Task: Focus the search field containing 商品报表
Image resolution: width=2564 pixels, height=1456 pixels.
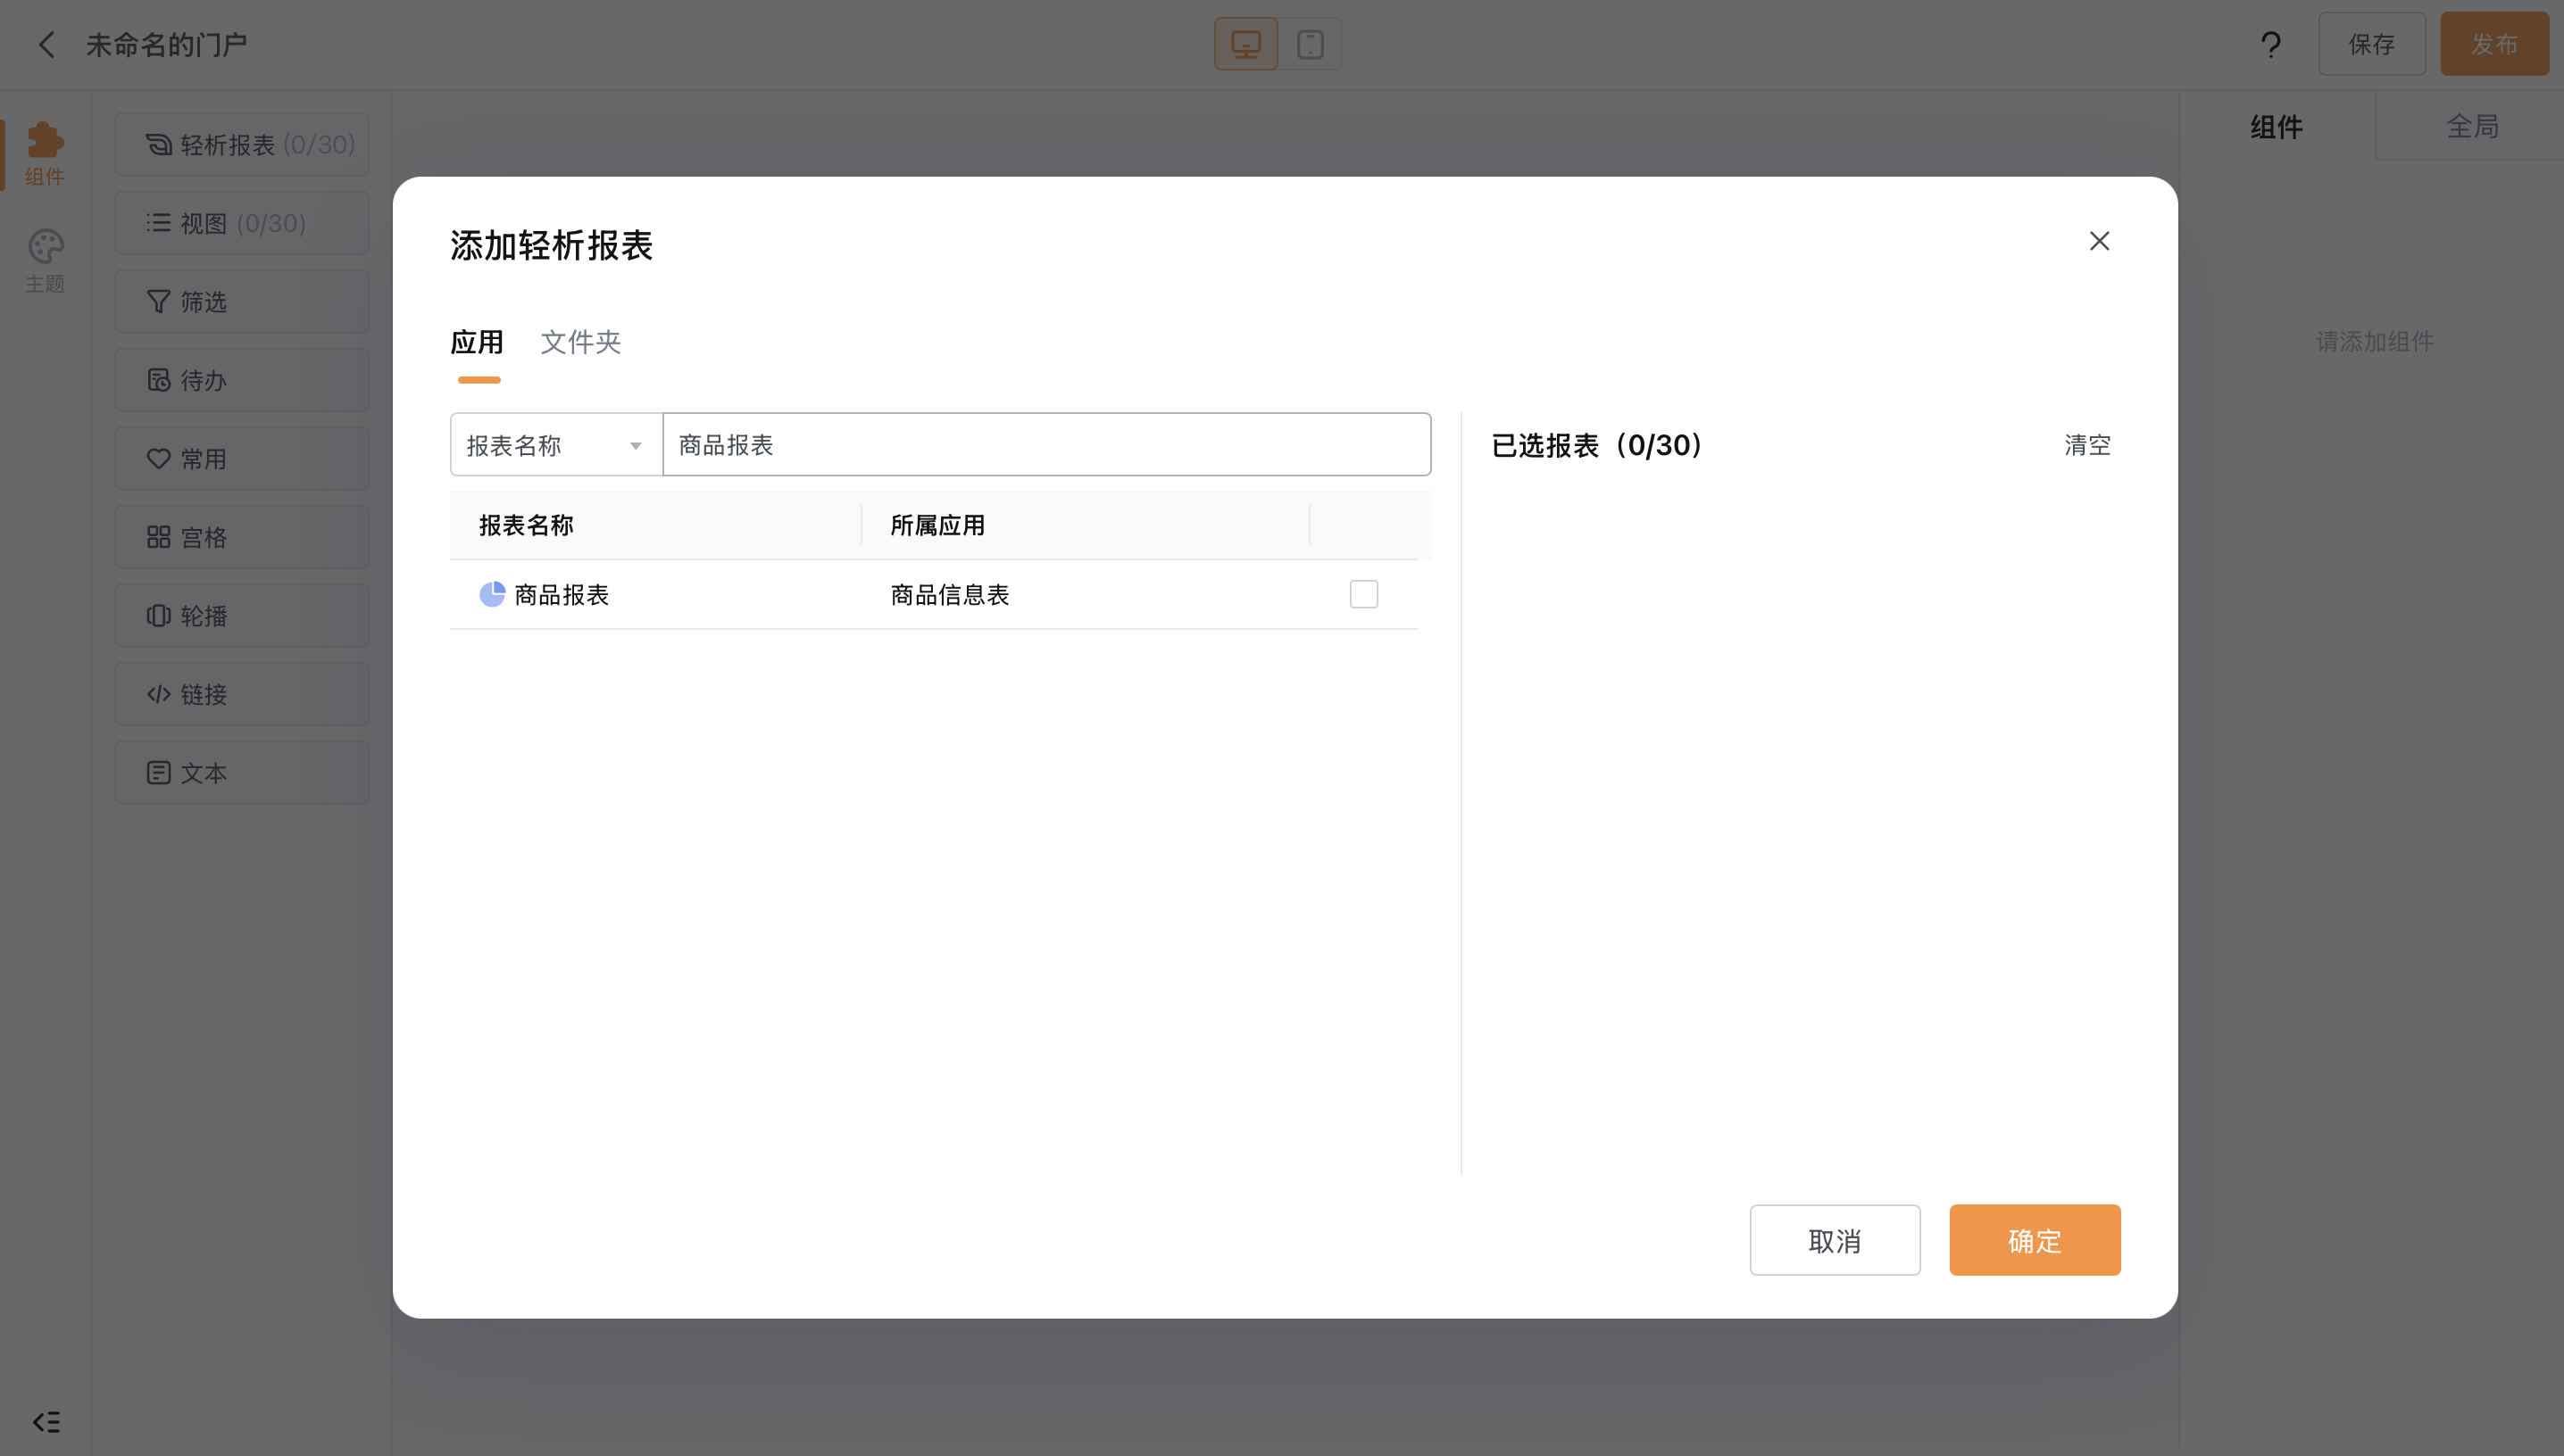Action: click(1046, 445)
